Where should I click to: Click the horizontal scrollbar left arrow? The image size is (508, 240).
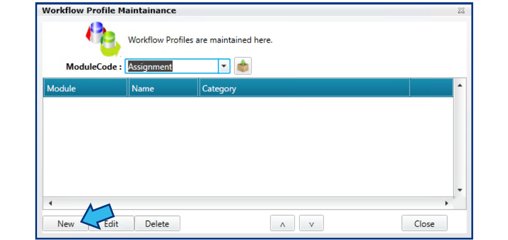click(50, 203)
